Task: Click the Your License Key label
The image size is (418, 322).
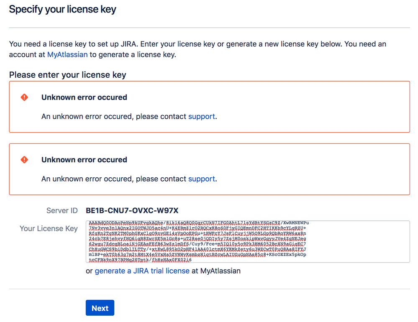Action: [49, 229]
